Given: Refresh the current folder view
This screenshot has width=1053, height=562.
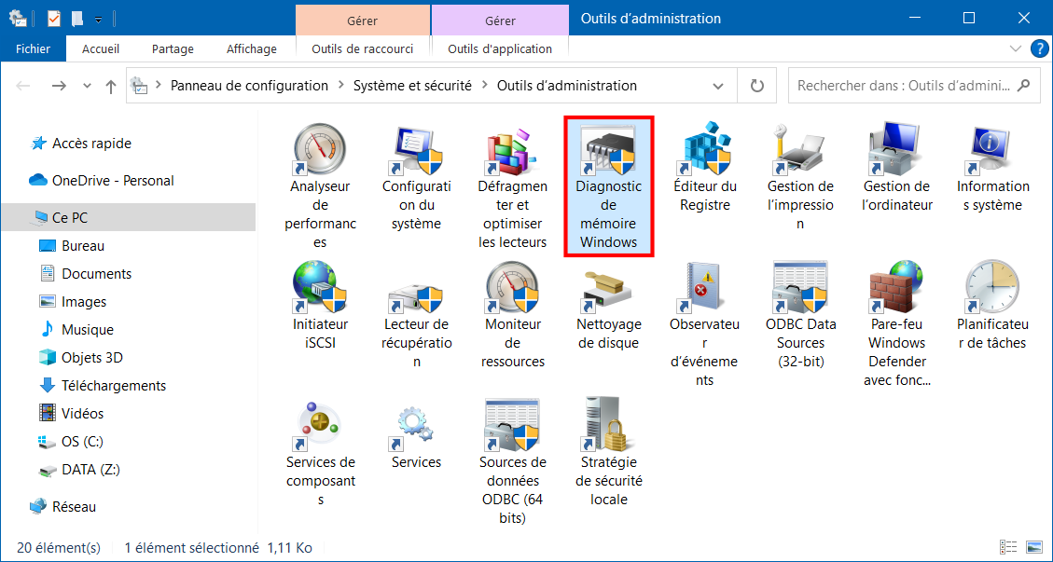Looking at the screenshot, I should [756, 86].
